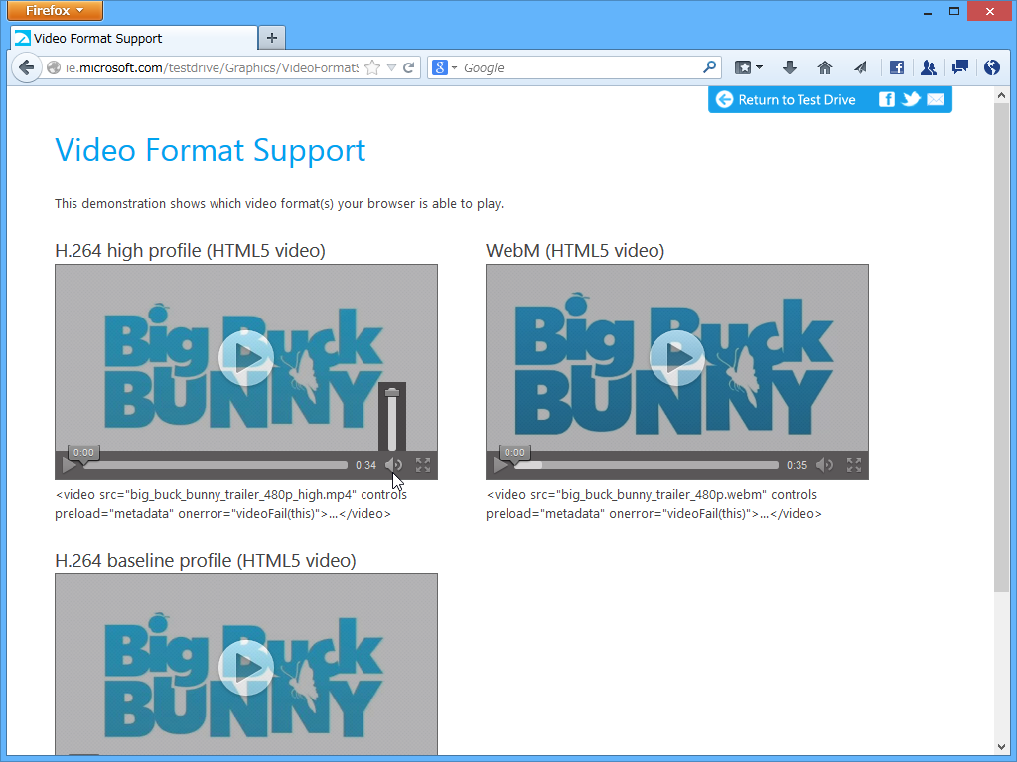This screenshot has height=762, width=1017.
Task: Open a new browser tab
Action: 271,38
